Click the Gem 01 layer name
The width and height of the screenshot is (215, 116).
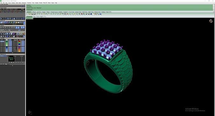[x=2, y=47]
